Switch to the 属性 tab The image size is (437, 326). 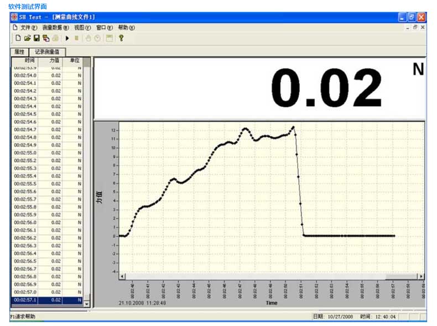pos(19,51)
